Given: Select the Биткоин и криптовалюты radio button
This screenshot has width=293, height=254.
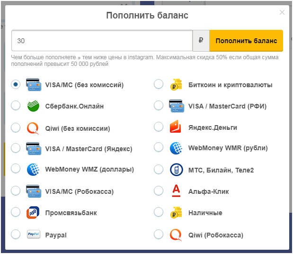Looking at the screenshot, I should (x=159, y=84).
